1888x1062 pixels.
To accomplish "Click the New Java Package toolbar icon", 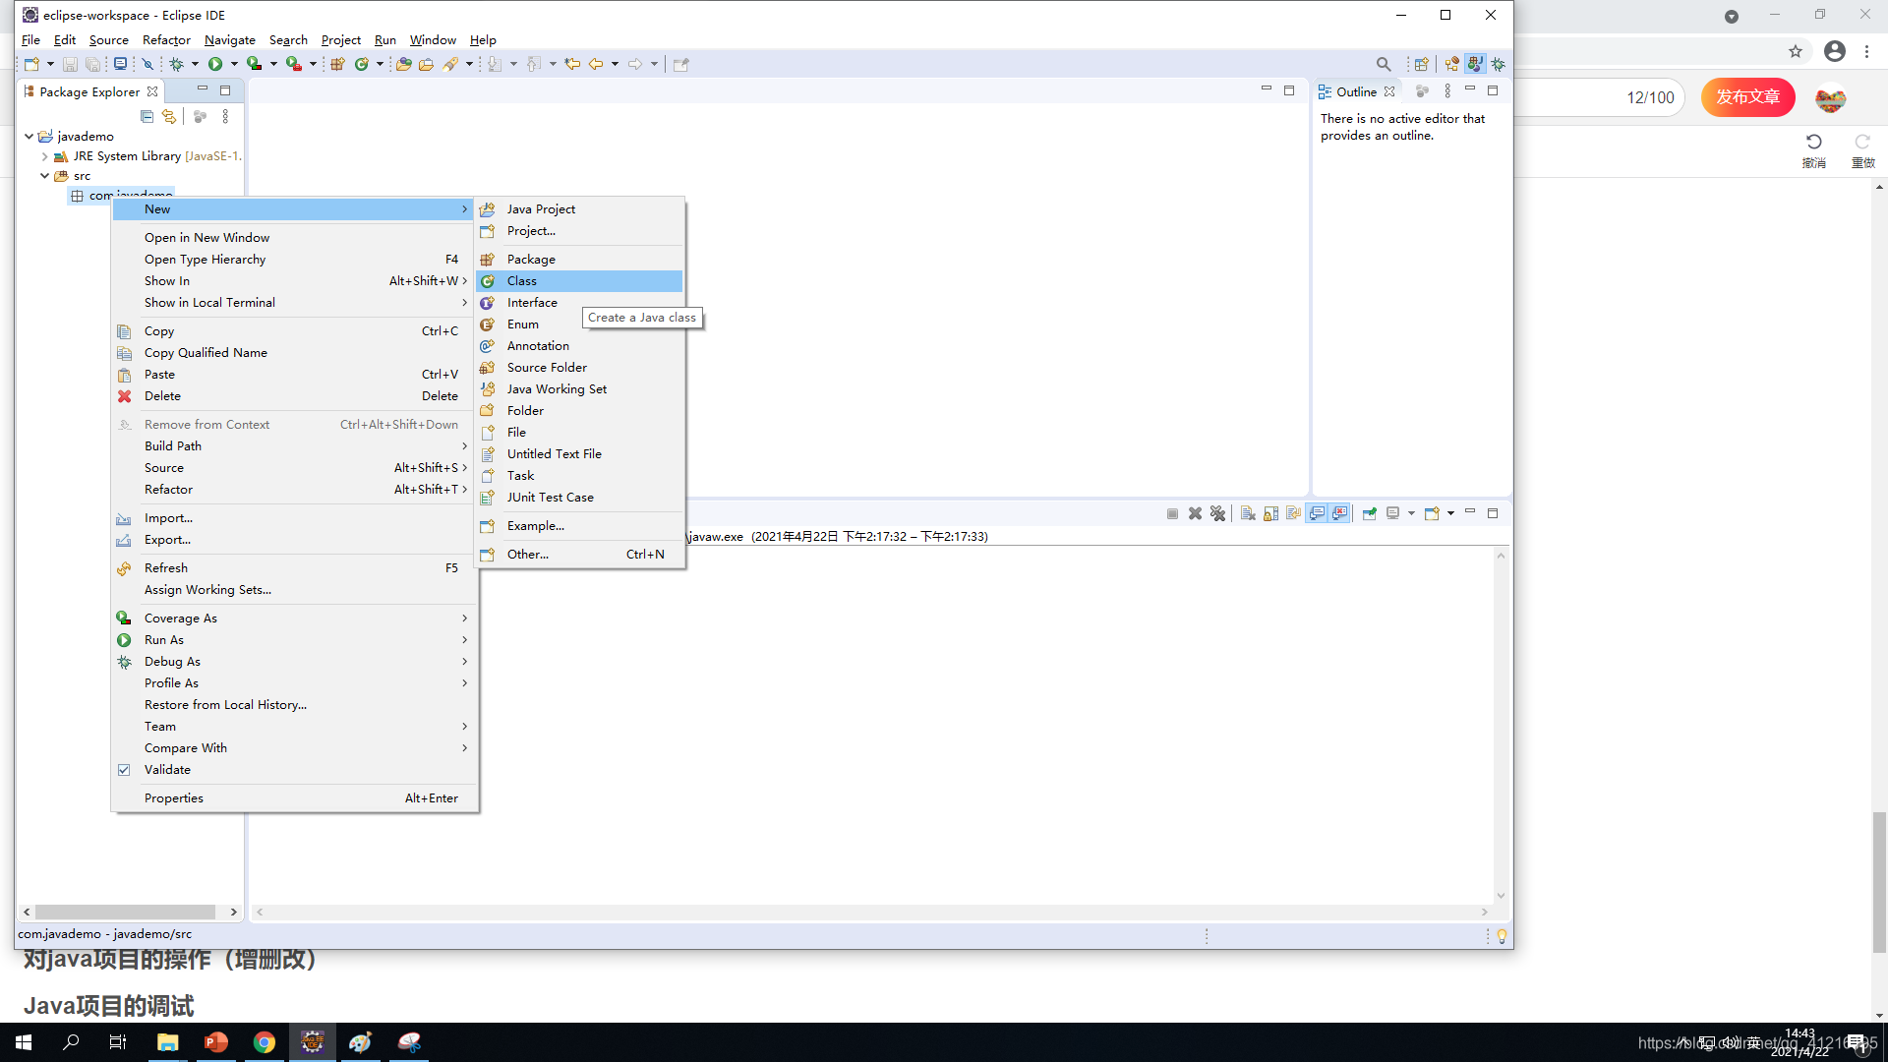I will (x=337, y=64).
